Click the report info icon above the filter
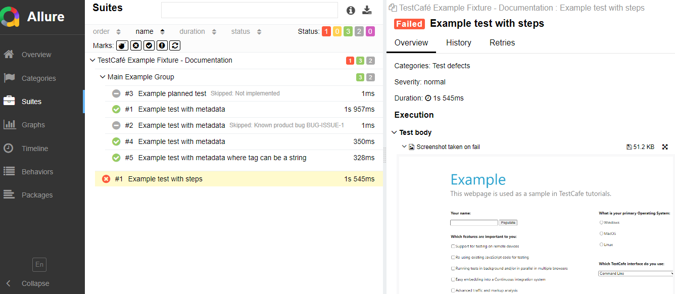The width and height of the screenshot is (675, 294). coord(351,10)
